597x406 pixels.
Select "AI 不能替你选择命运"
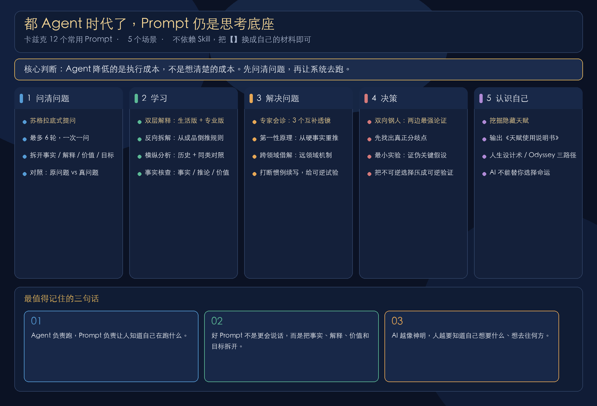pyautogui.click(x=520, y=173)
